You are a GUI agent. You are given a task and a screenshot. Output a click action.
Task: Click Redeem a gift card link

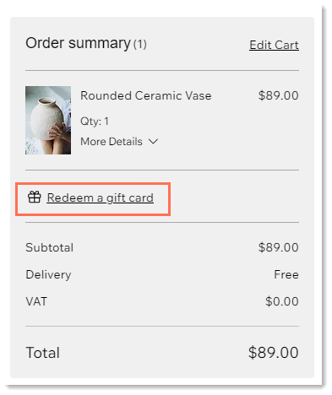[x=101, y=198]
